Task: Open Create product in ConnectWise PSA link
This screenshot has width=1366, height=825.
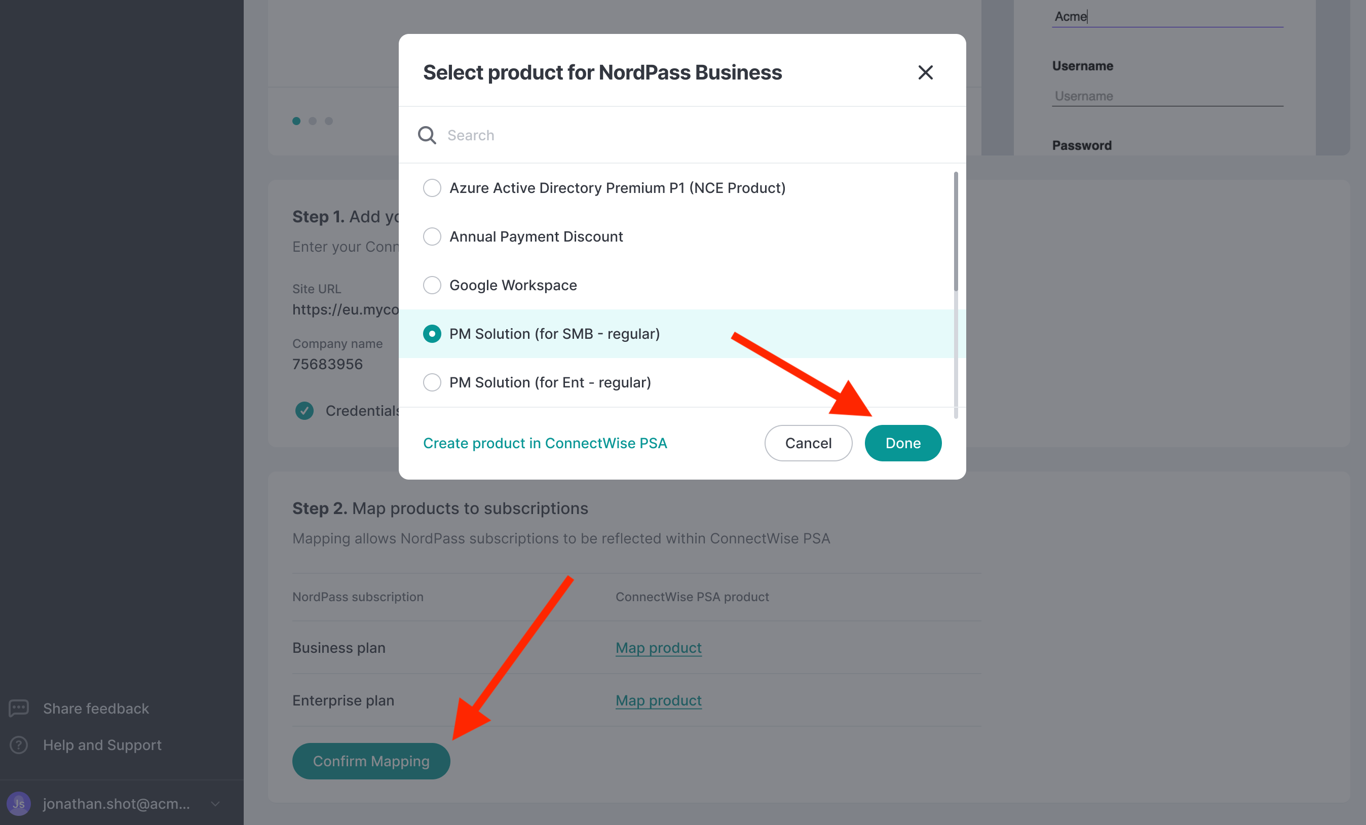Action: (545, 443)
